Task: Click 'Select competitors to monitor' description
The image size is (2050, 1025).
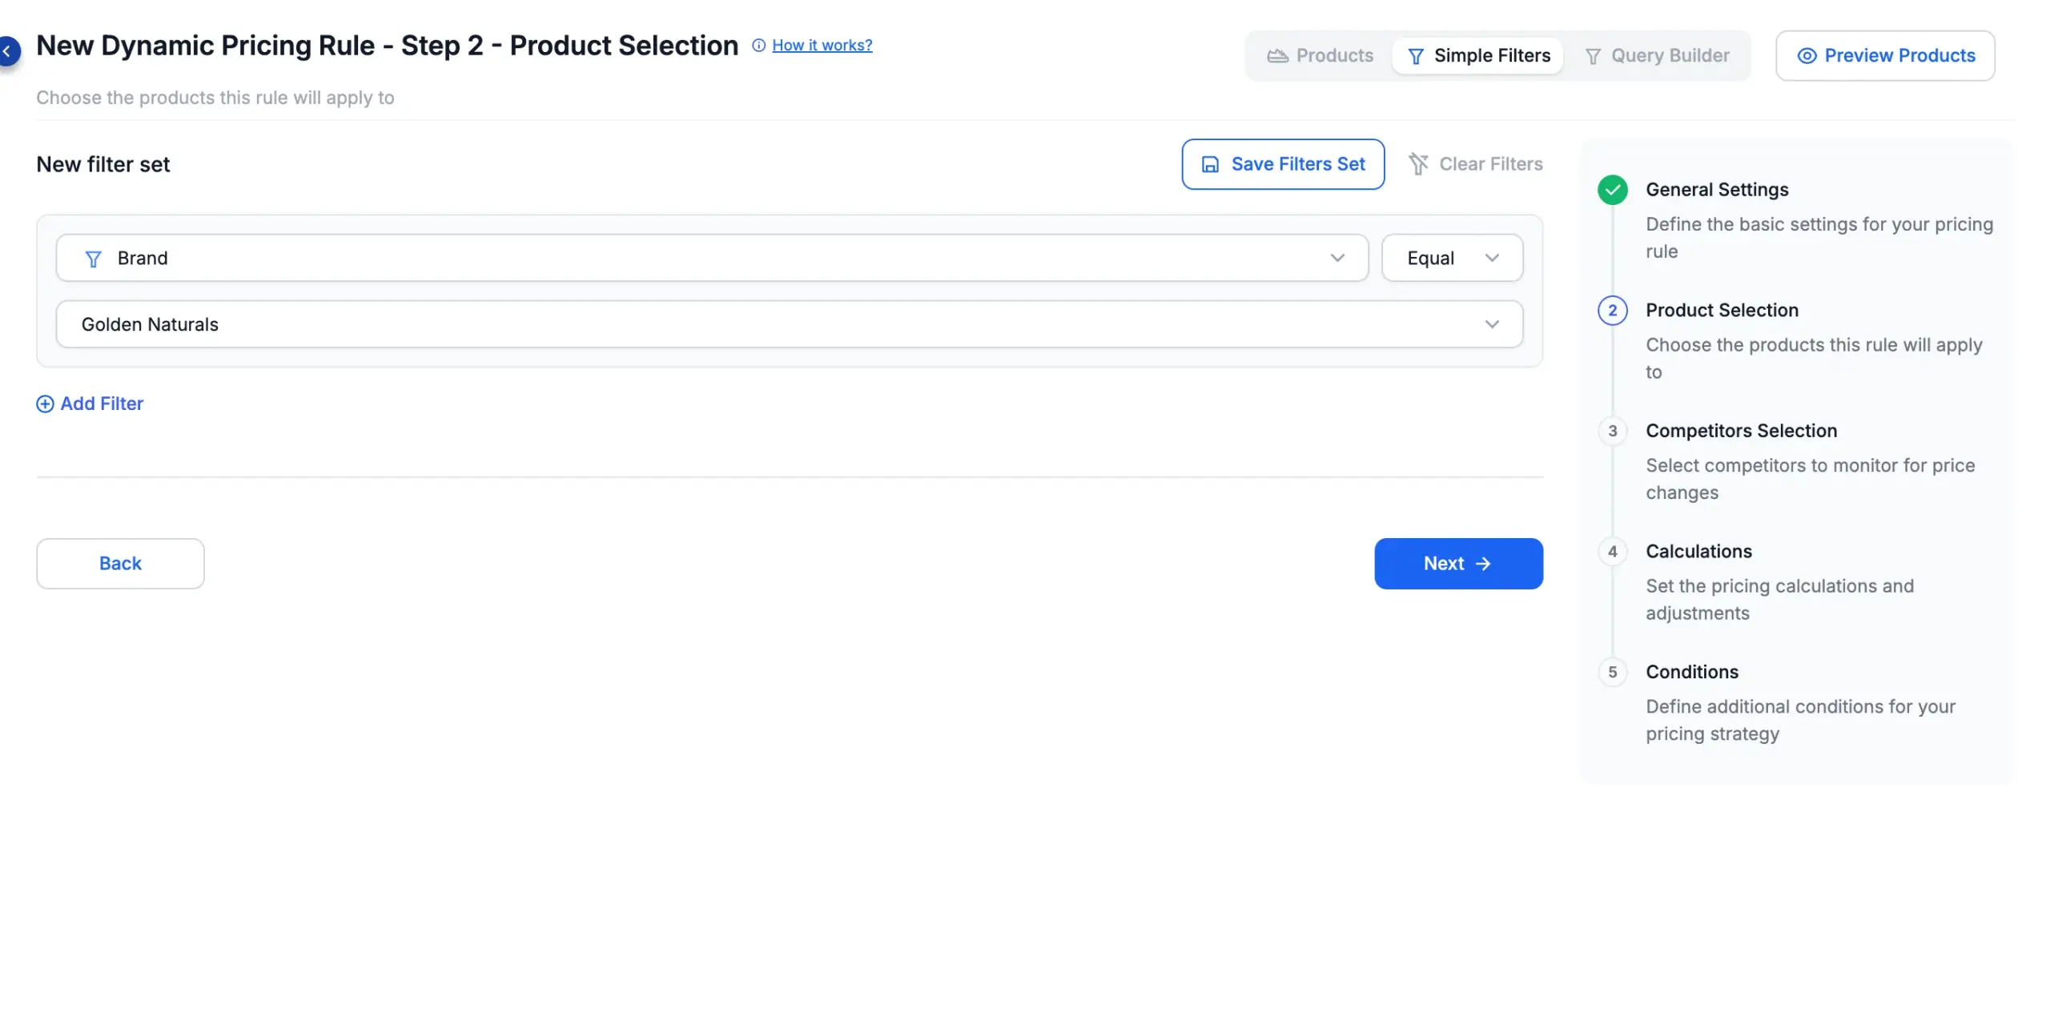Action: click(x=1810, y=479)
